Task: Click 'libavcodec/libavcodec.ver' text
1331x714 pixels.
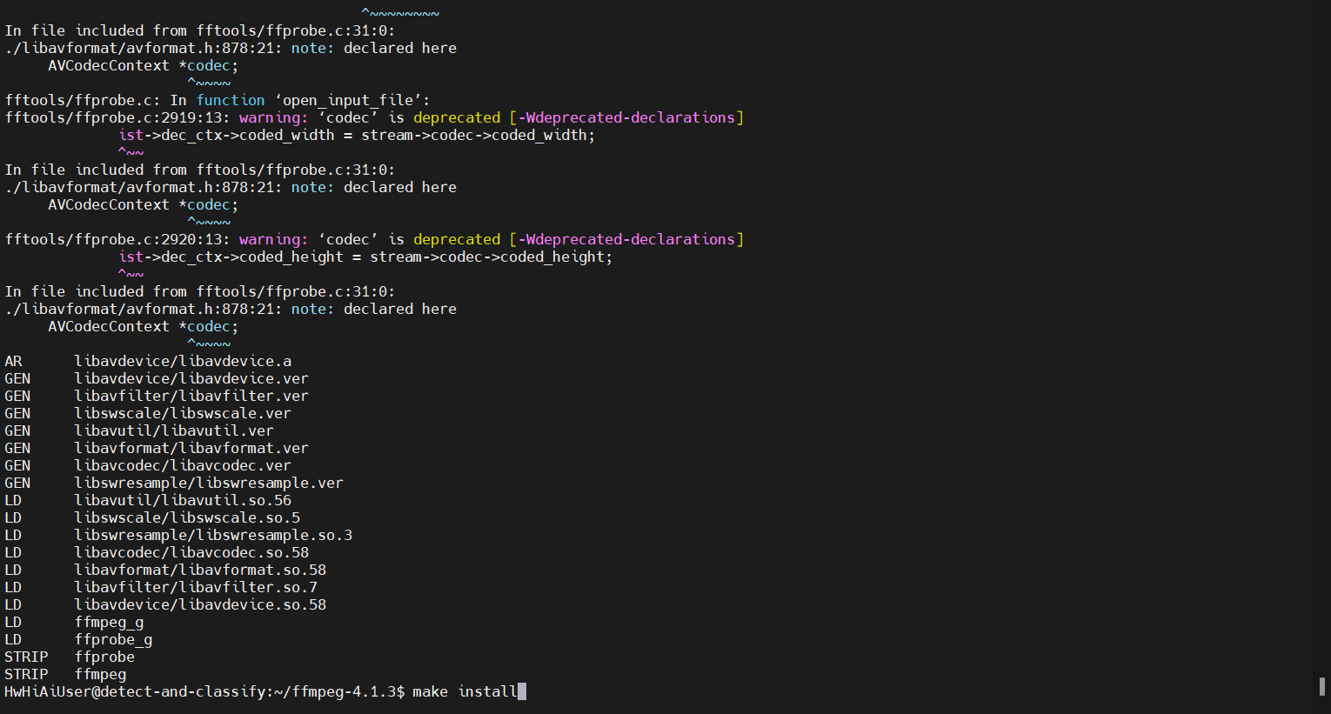Action: tap(183, 465)
